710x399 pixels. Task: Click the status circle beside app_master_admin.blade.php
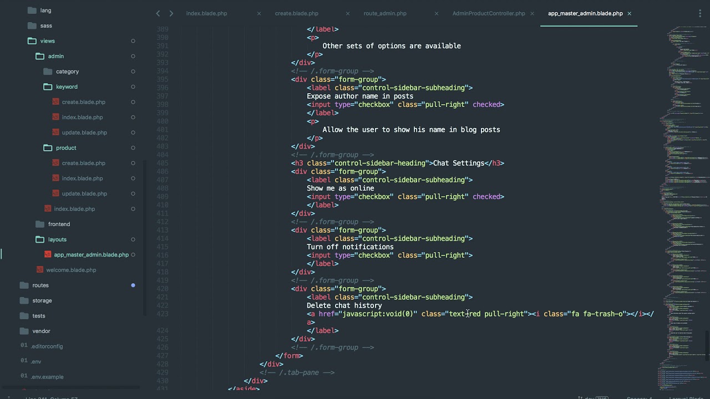133,254
